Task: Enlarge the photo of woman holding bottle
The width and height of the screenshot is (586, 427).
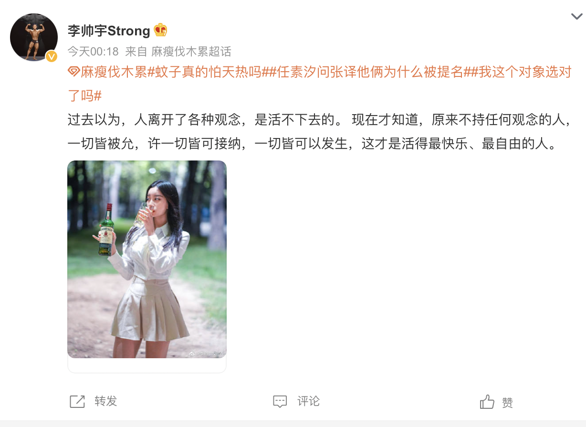Action: click(147, 259)
